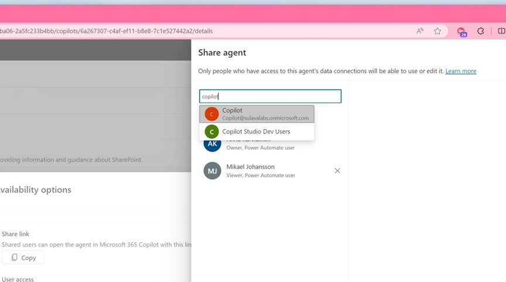Click the Read aloud icon in address bar
This screenshot has width=506, height=282.
point(420,31)
